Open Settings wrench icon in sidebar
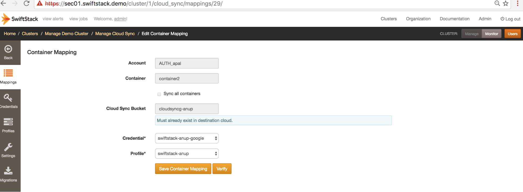523x192 pixels. pyautogui.click(x=8, y=147)
